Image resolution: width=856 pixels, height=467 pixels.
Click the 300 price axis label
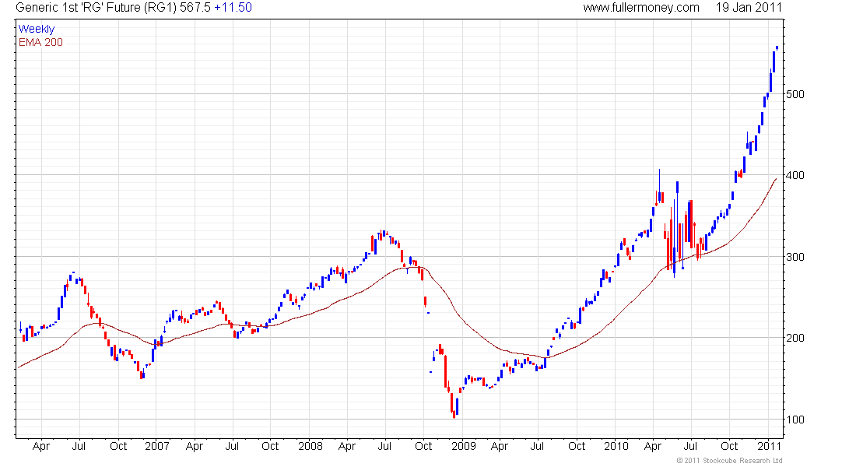pyautogui.click(x=795, y=257)
